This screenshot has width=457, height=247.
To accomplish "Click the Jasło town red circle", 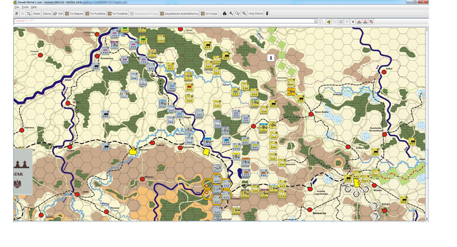I will (x=77, y=194).
